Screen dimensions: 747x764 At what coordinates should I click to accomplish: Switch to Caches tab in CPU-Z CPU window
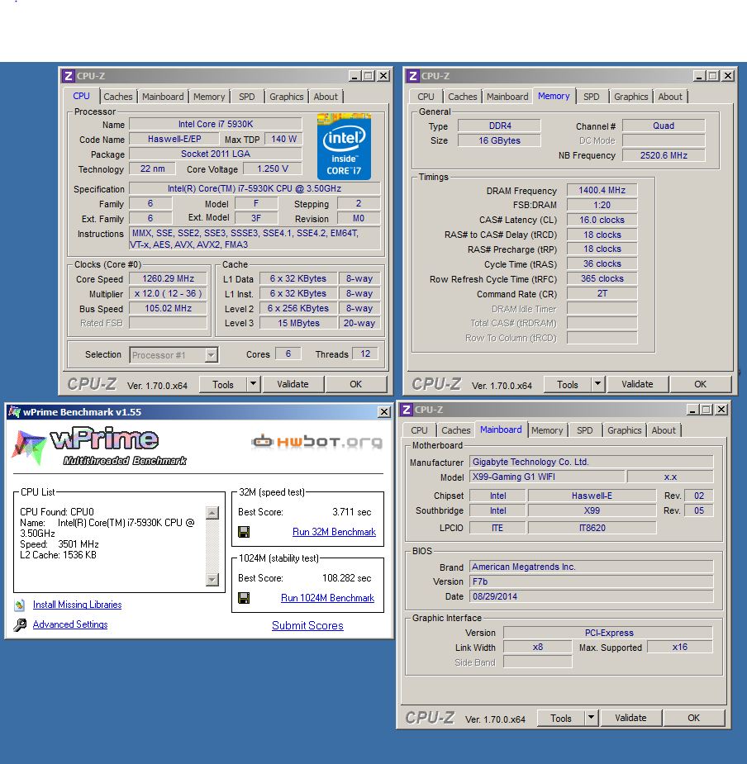coord(118,97)
